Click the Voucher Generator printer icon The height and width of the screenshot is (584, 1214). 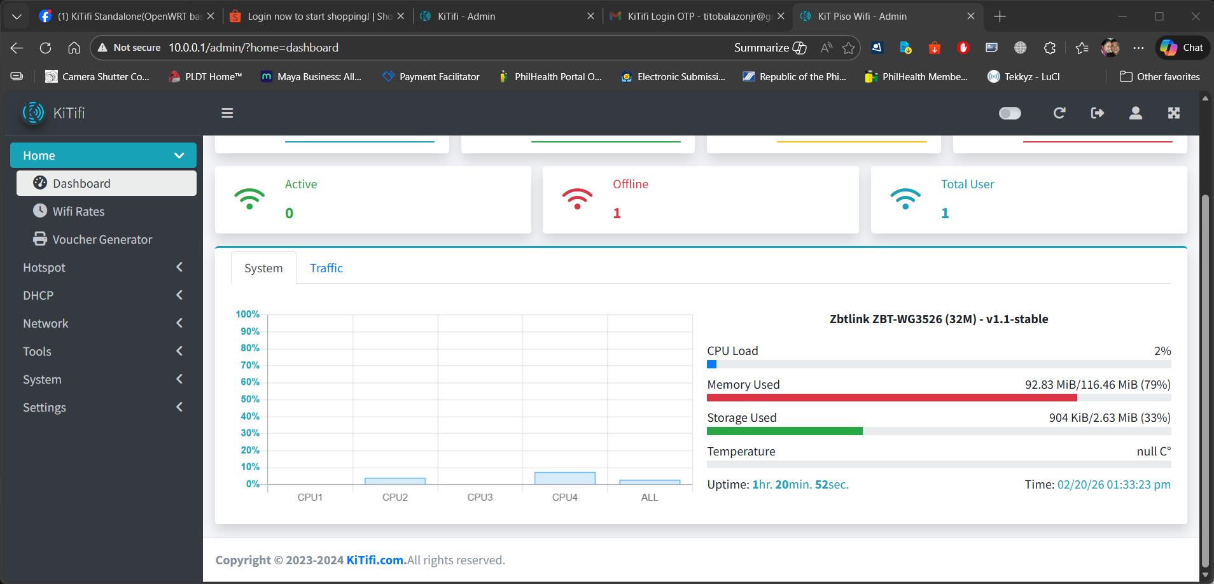coord(40,239)
